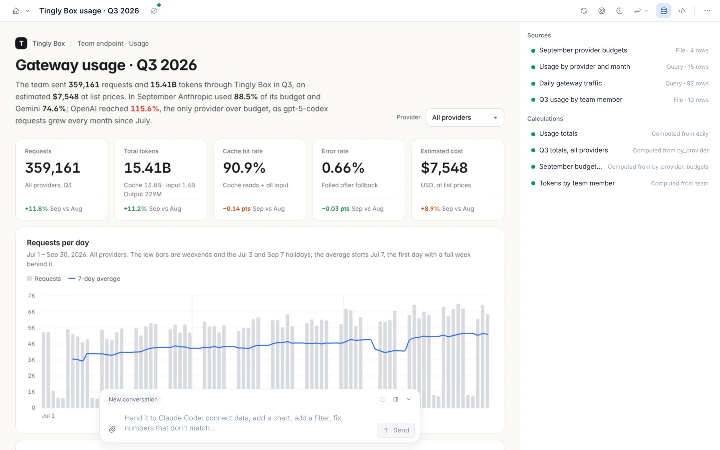Click the Cache hit rate 90.9% value
Viewport: 720px width, 450px height.
click(244, 168)
